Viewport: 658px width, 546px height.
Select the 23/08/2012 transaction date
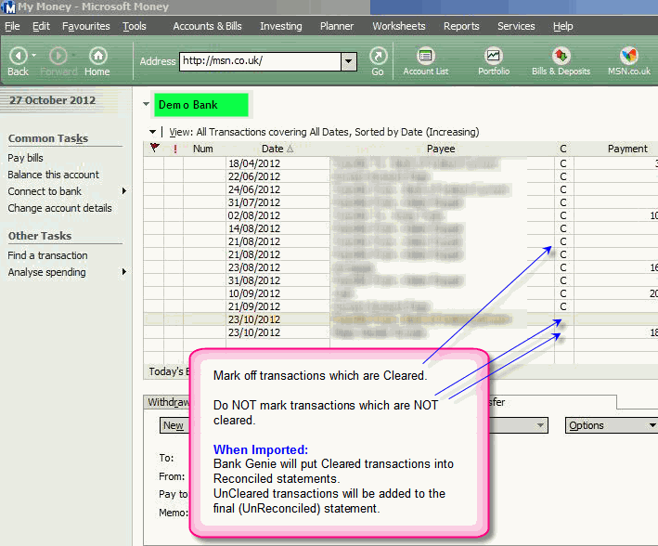pyautogui.click(x=254, y=267)
